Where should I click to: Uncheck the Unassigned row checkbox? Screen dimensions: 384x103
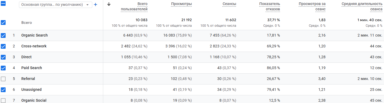pyautogui.click(x=3, y=90)
